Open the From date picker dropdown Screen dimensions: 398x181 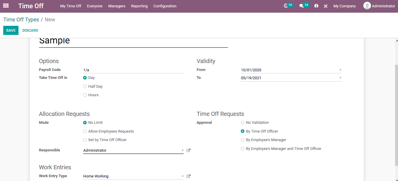[340, 70]
